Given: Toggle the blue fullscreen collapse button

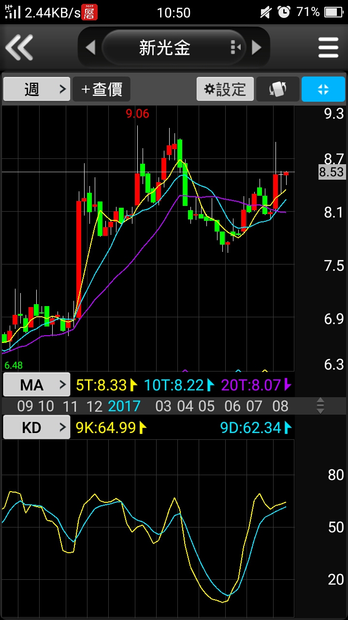Looking at the screenshot, I should click(x=323, y=89).
